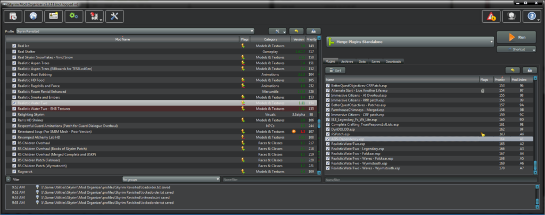Click the green Merge Plugins arrow icon
Image resolution: width=545 pixels, height=215 pixels.
point(331,41)
